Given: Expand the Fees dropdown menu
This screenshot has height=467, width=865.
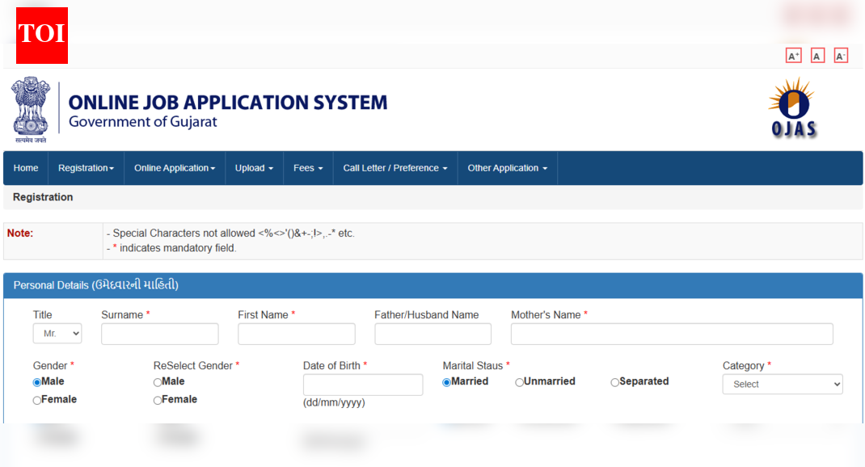Looking at the screenshot, I should 307,168.
